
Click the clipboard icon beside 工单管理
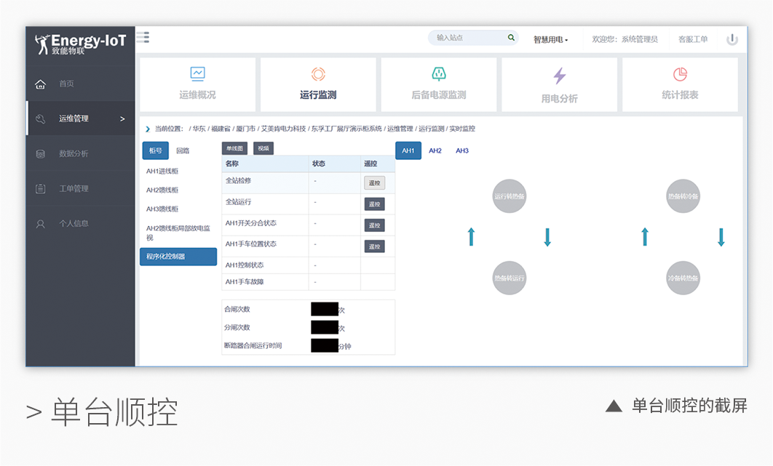pos(41,189)
